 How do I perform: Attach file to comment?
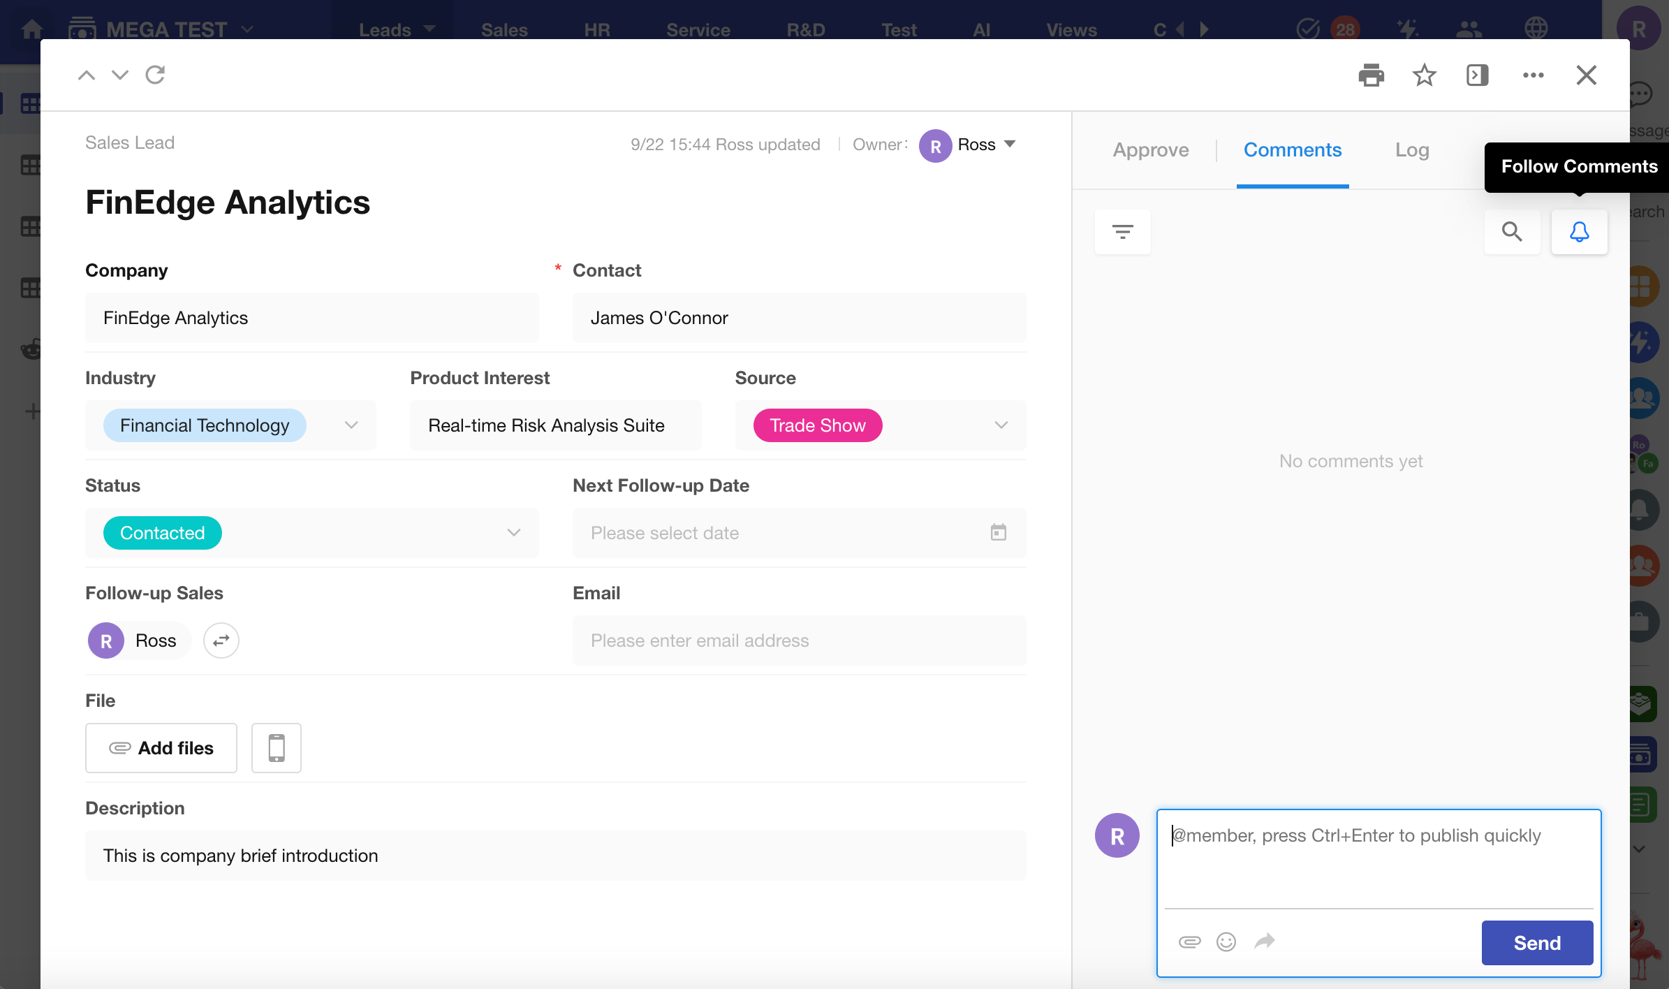[x=1189, y=942]
